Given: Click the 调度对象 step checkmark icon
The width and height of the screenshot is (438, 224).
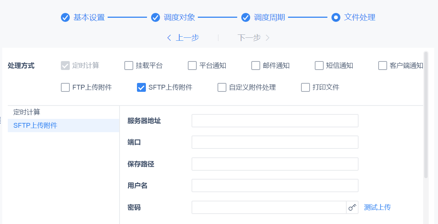Looking at the screenshot, I should (156, 17).
